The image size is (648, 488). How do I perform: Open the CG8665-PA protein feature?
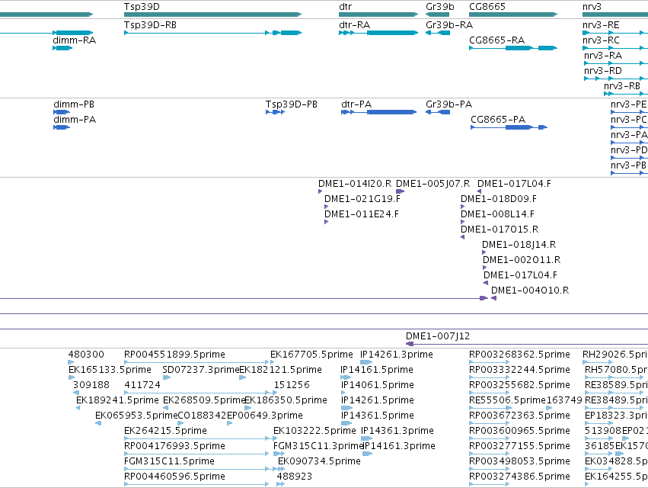pos(497,120)
